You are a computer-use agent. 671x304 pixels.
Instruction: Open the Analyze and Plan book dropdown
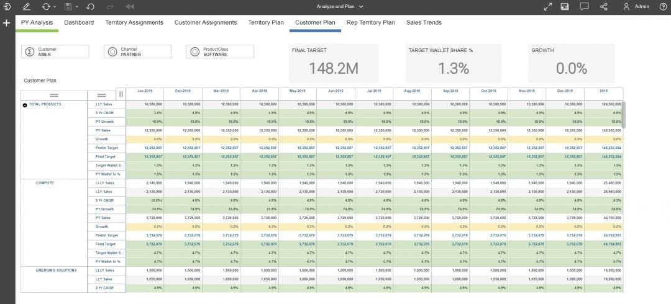tap(340, 6)
